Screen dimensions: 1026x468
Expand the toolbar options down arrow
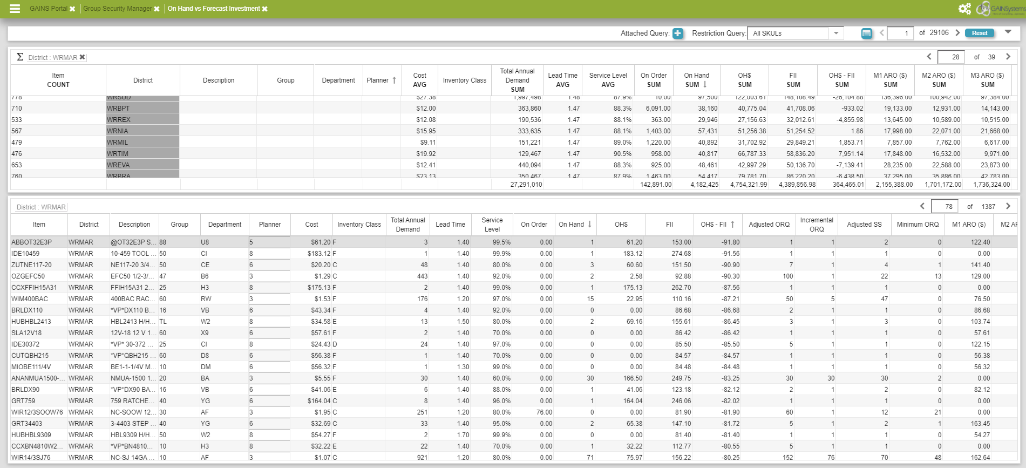1008,32
